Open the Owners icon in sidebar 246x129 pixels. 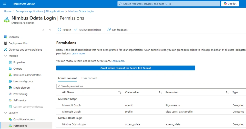[x=10, y=69]
